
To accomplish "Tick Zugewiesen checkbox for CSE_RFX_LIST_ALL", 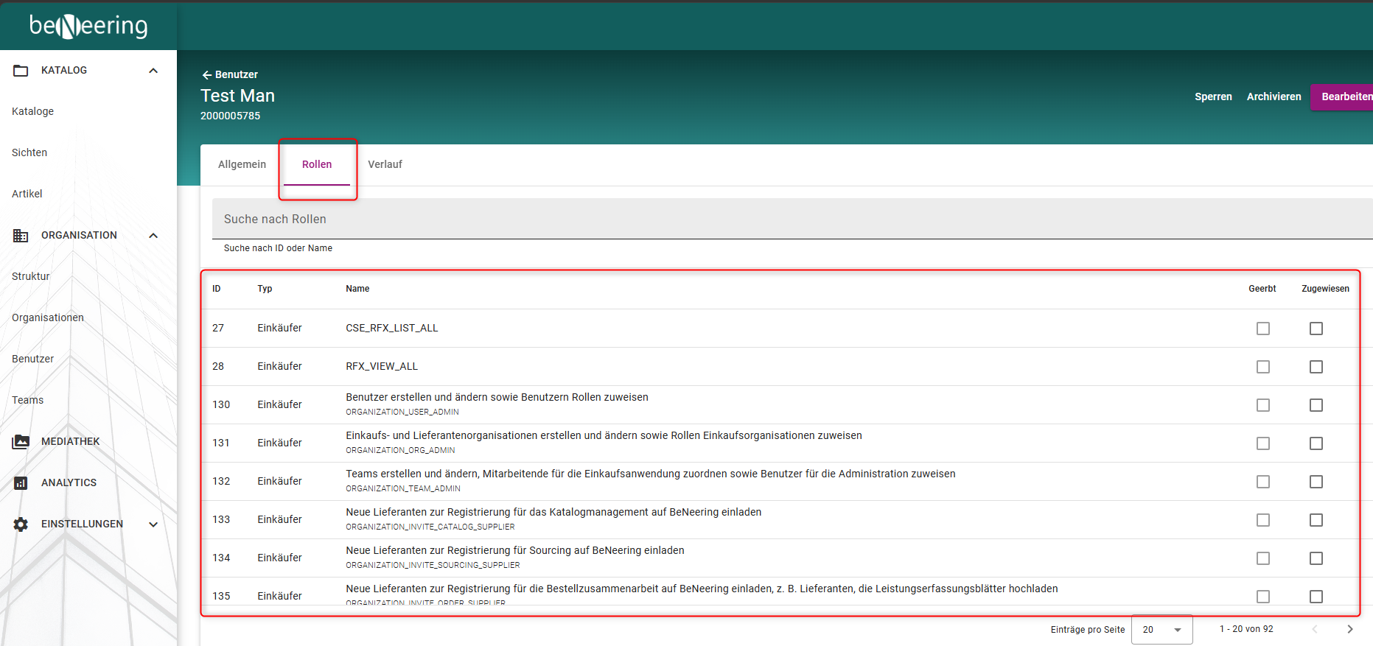I will (x=1316, y=329).
